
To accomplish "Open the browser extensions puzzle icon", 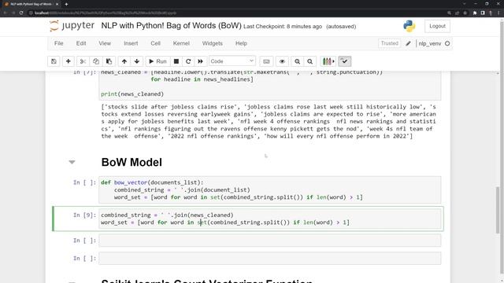I will pos(475,13).
